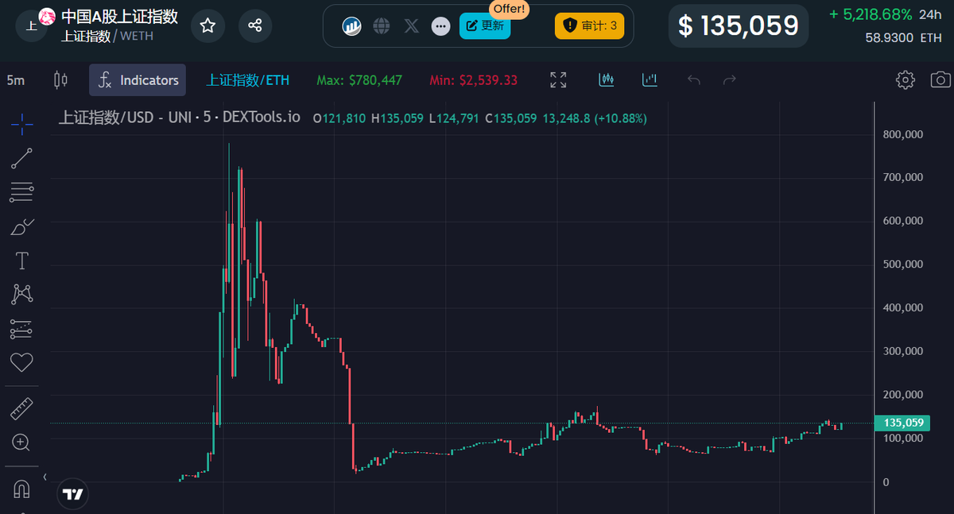
Task: Add token to favorites with star icon
Action: click(x=207, y=25)
